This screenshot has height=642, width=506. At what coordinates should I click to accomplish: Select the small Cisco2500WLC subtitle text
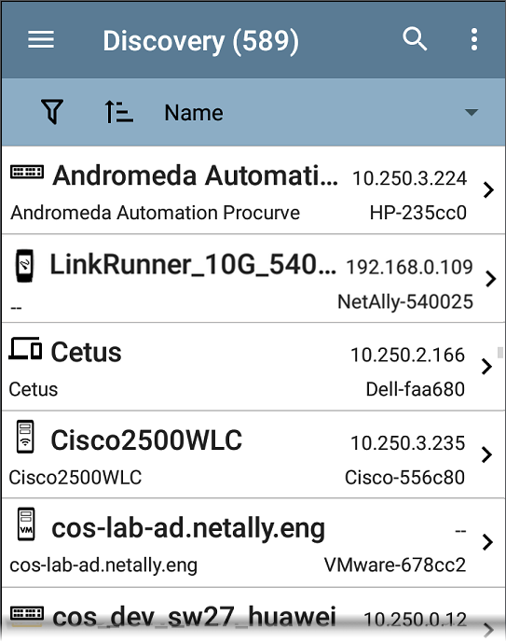pos(75,478)
